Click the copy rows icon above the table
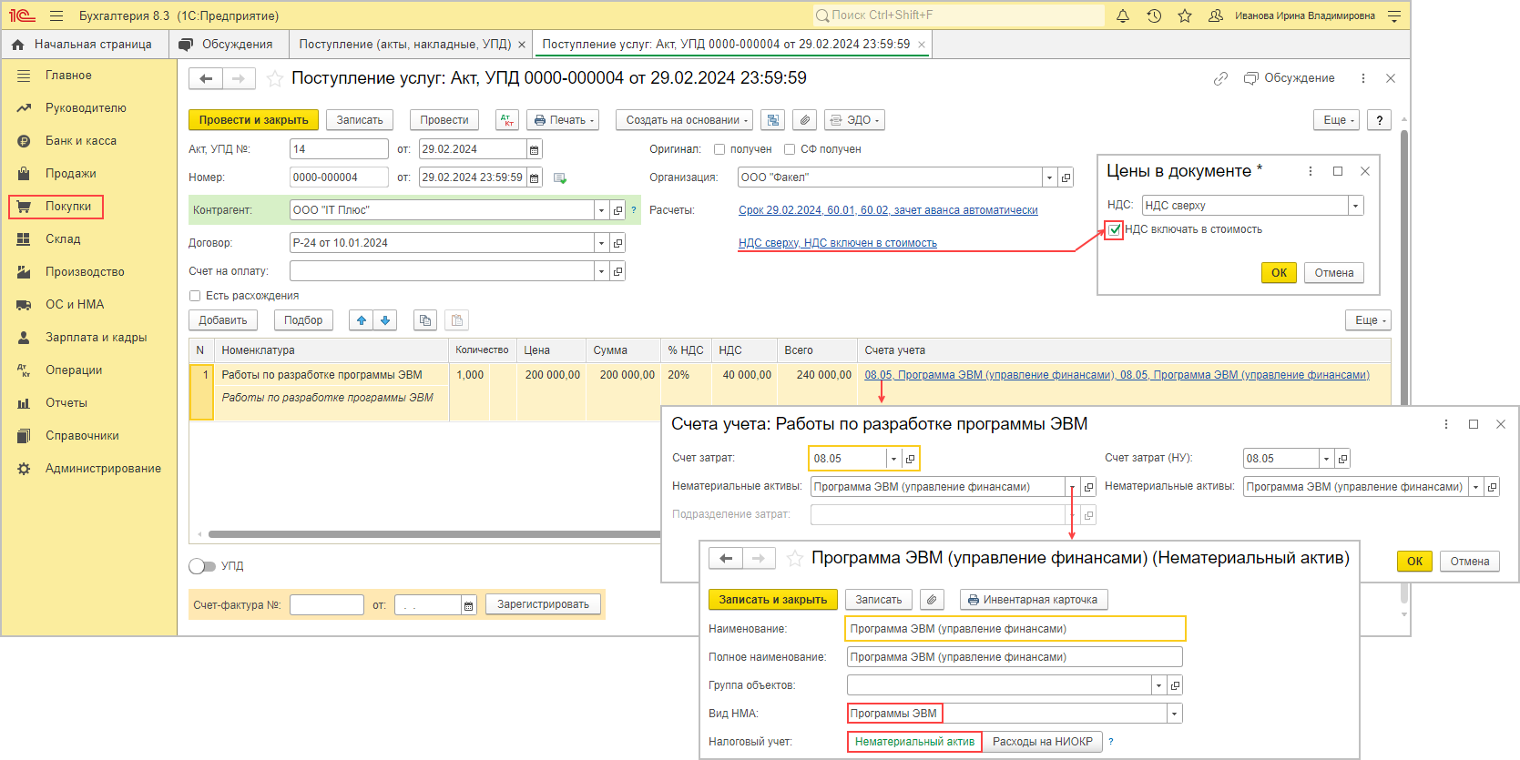Viewport: 1520px width, 760px height. [x=425, y=320]
